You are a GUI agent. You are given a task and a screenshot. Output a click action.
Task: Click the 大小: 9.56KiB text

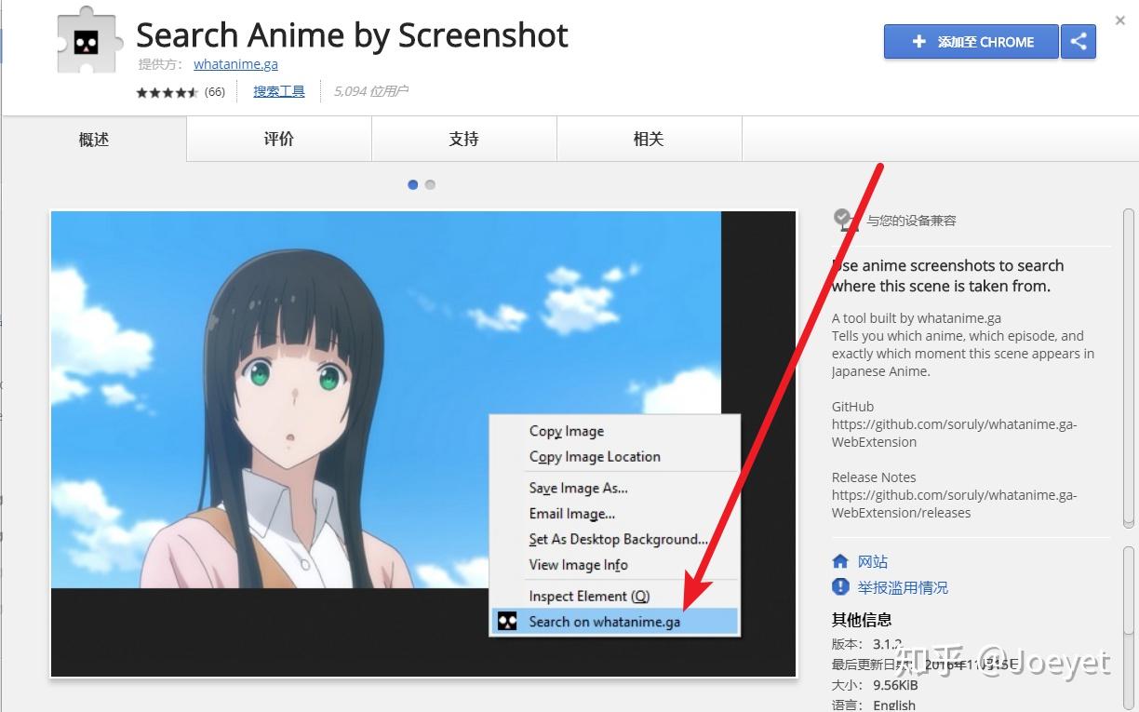click(x=875, y=685)
